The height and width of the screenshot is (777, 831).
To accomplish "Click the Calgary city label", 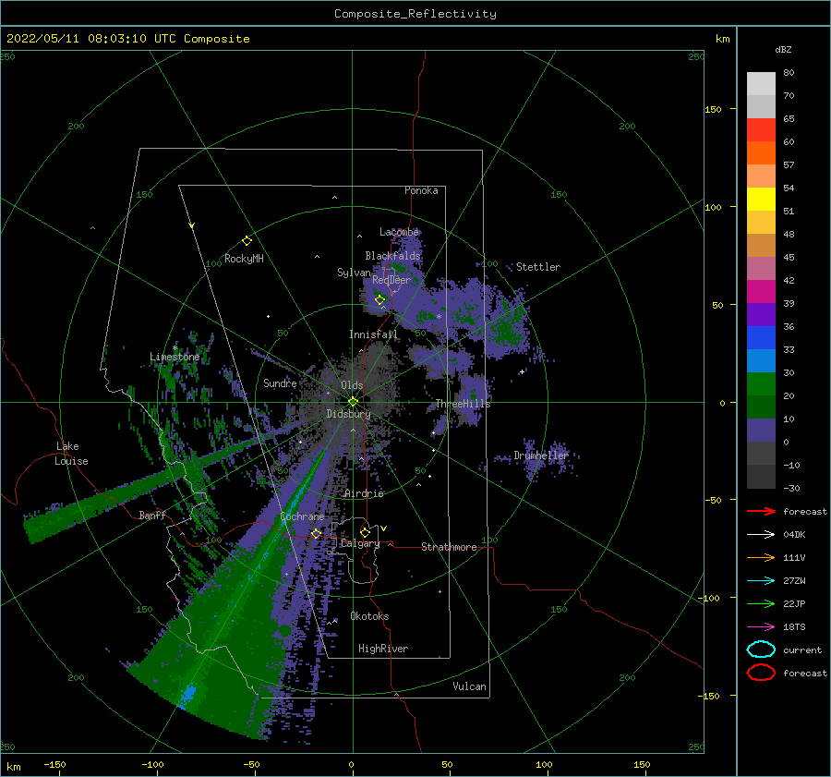I will coord(360,543).
